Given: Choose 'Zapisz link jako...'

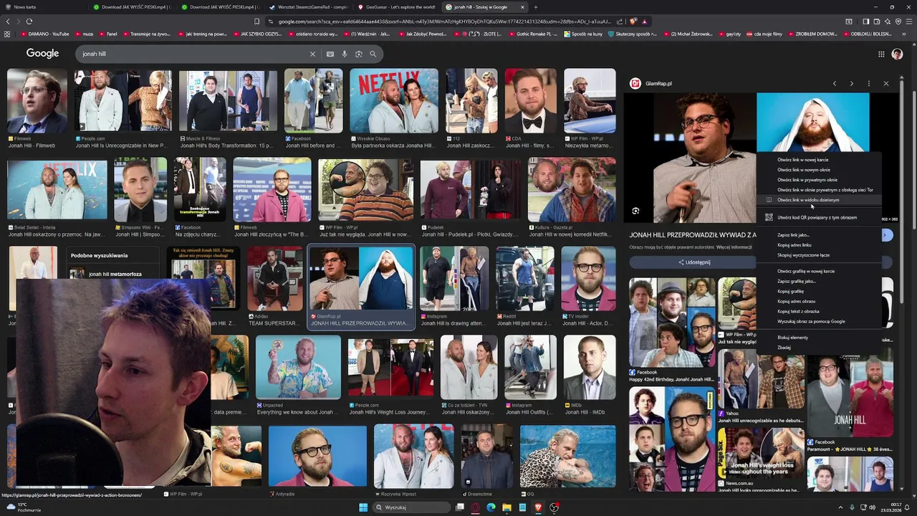Looking at the screenshot, I should click(x=819, y=235).
